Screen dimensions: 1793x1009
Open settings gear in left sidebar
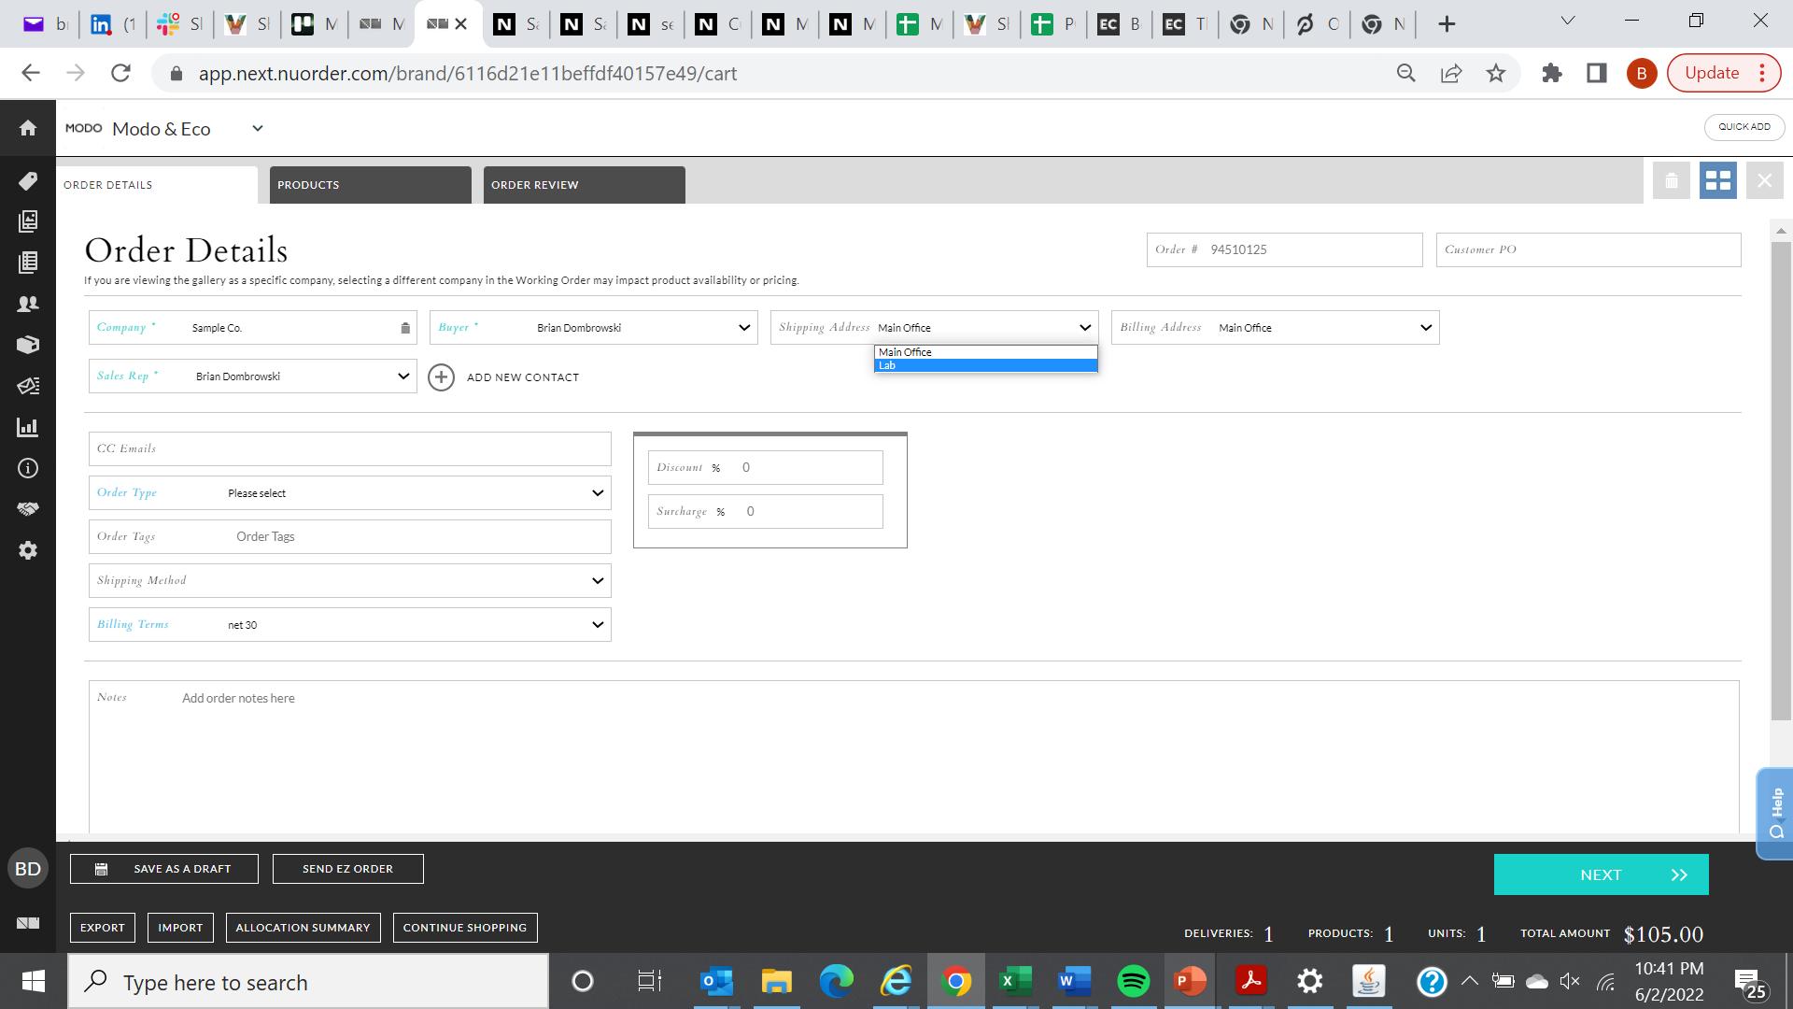(x=28, y=550)
